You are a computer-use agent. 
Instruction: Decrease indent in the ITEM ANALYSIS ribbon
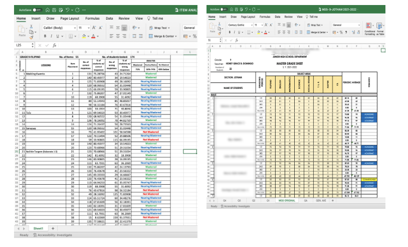134,36
